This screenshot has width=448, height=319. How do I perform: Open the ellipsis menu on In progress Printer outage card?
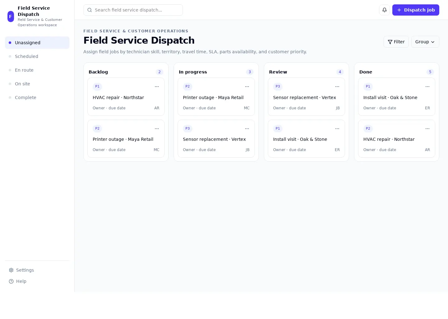pyautogui.click(x=247, y=87)
